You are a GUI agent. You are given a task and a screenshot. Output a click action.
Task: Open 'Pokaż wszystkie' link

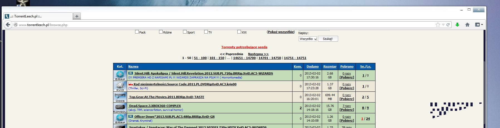click(x=281, y=32)
